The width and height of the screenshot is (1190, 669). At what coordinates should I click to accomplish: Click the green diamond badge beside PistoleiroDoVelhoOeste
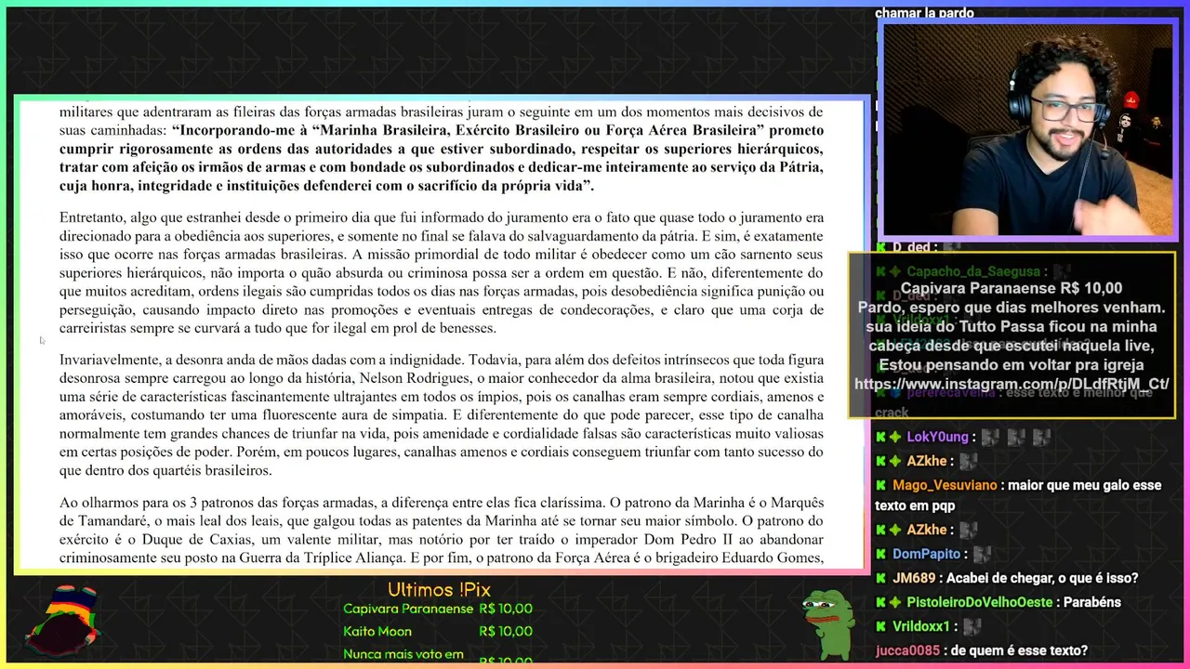[x=895, y=602]
